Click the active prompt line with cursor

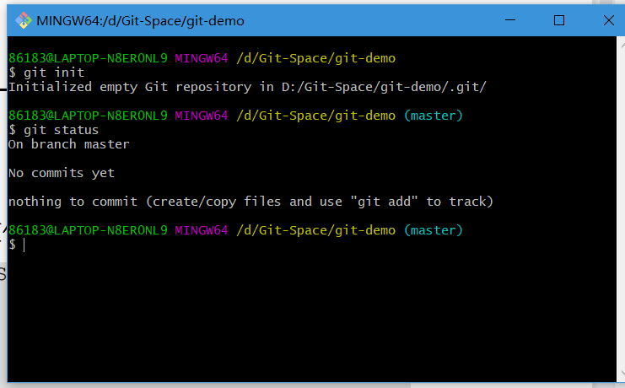coord(25,245)
